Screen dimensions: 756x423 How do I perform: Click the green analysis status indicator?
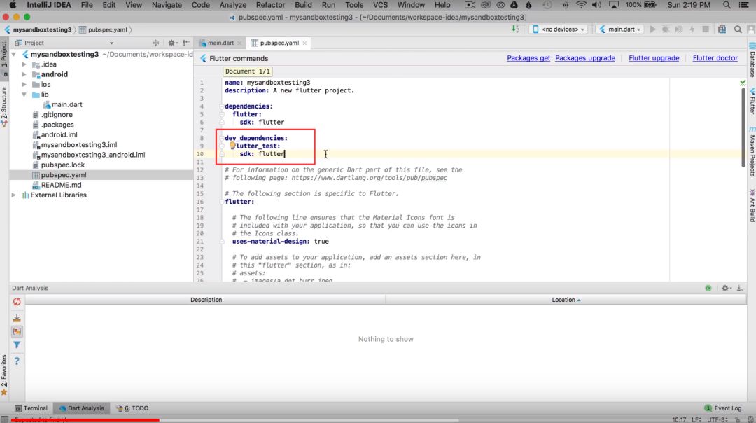coord(708,288)
